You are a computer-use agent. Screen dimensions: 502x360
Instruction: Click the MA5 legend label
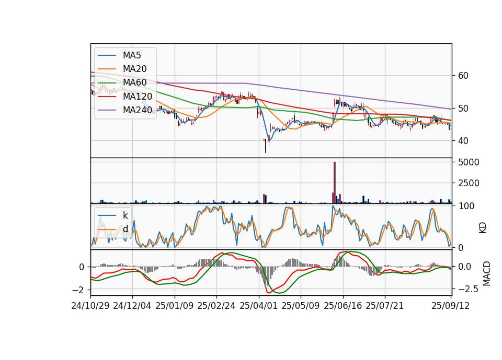point(132,55)
